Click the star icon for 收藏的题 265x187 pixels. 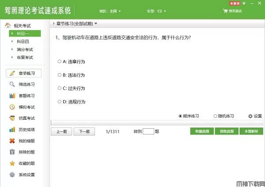12,163
